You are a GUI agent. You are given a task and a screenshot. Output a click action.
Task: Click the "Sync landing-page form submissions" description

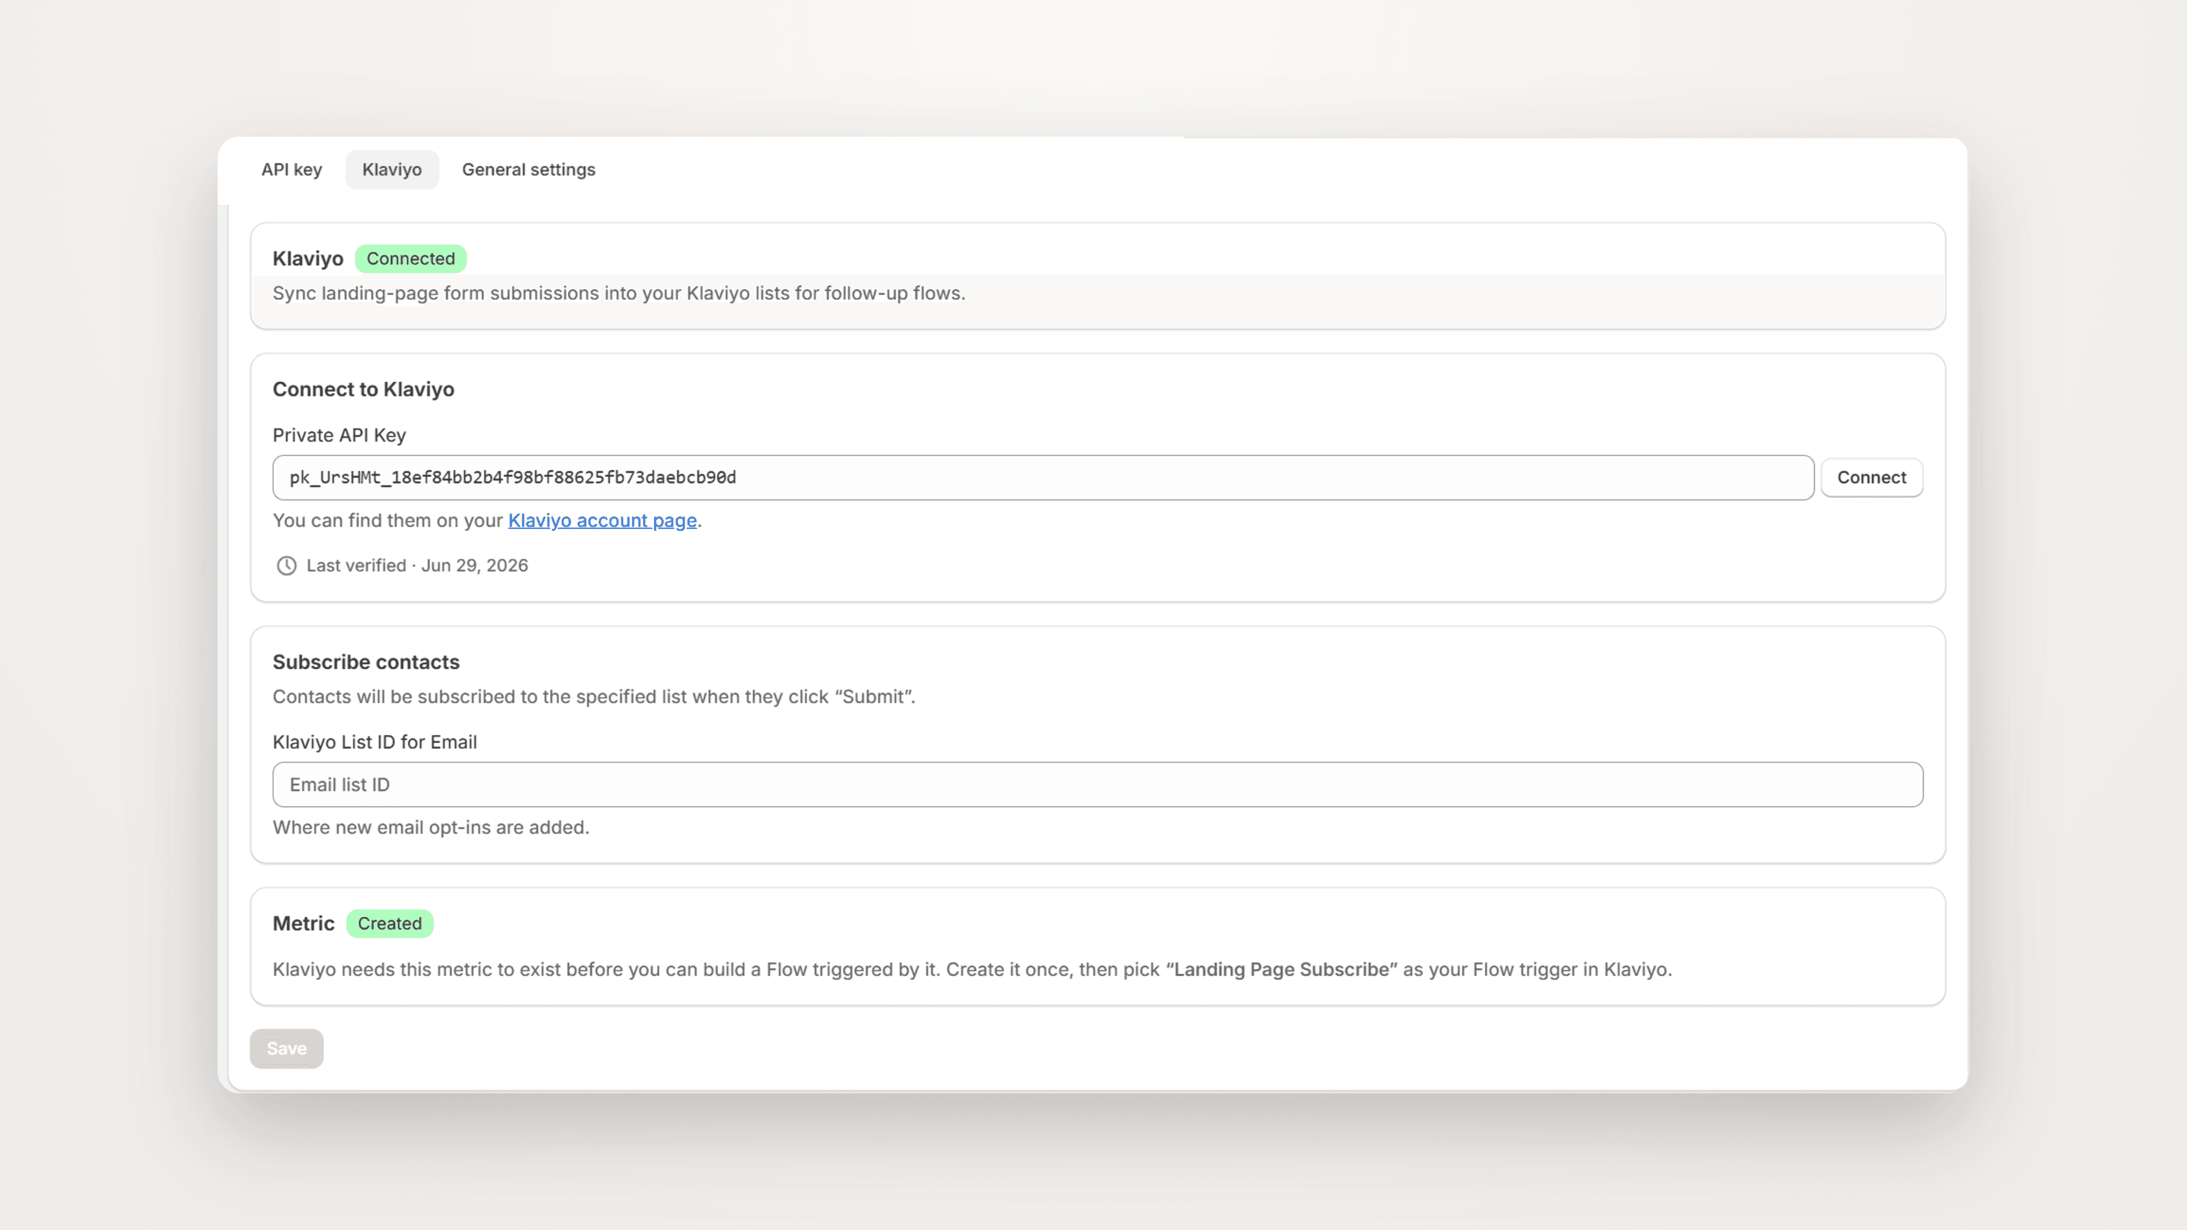pos(619,293)
